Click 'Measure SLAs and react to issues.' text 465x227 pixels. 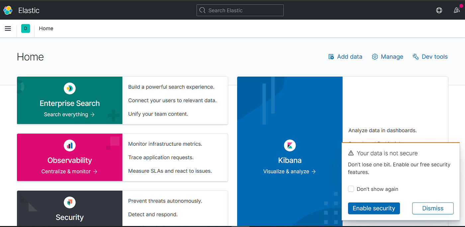coord(170,171)
